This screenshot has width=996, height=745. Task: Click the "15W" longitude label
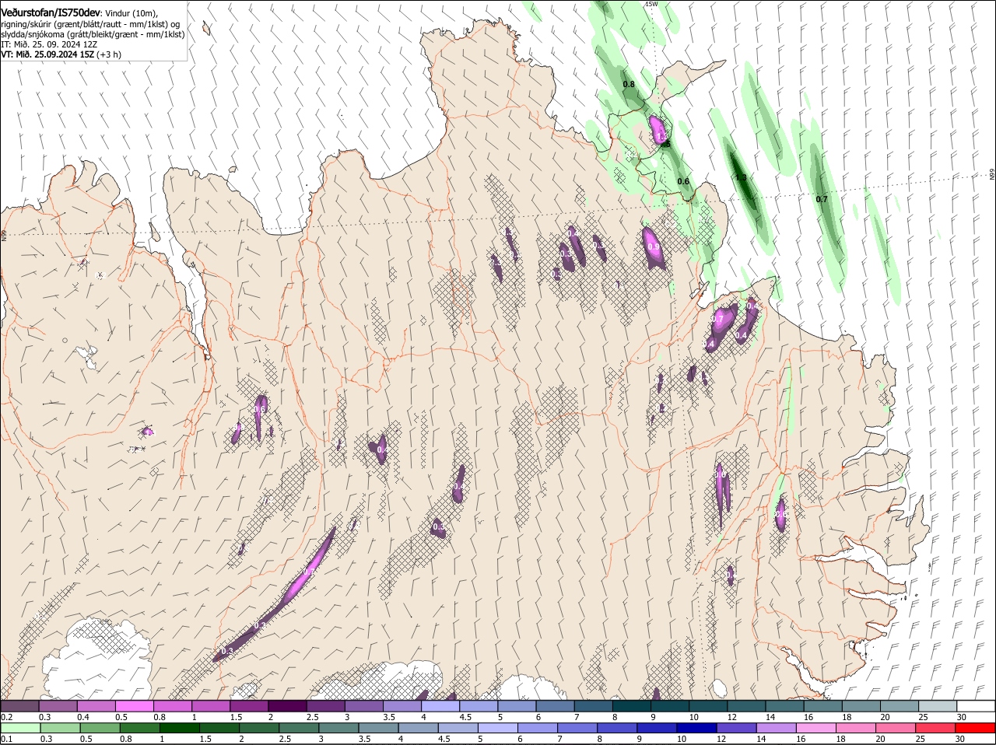(x=652, y=4)
